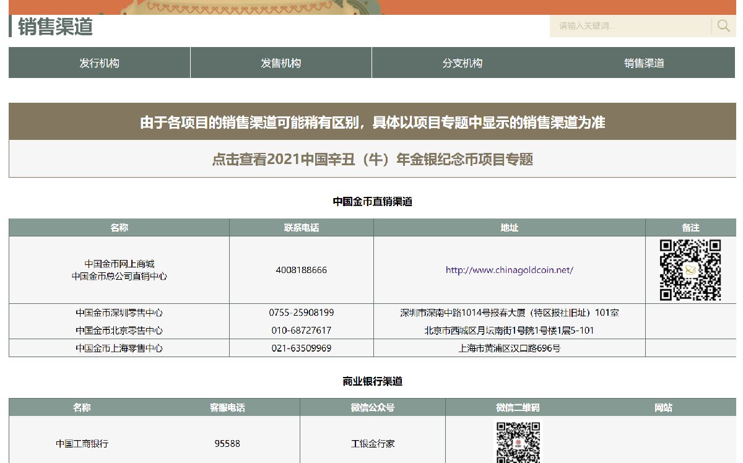The image size is (743, 463).
Task: Click the Shenzhen phone number 0755-25908199
Action: (x=301, y=313)
